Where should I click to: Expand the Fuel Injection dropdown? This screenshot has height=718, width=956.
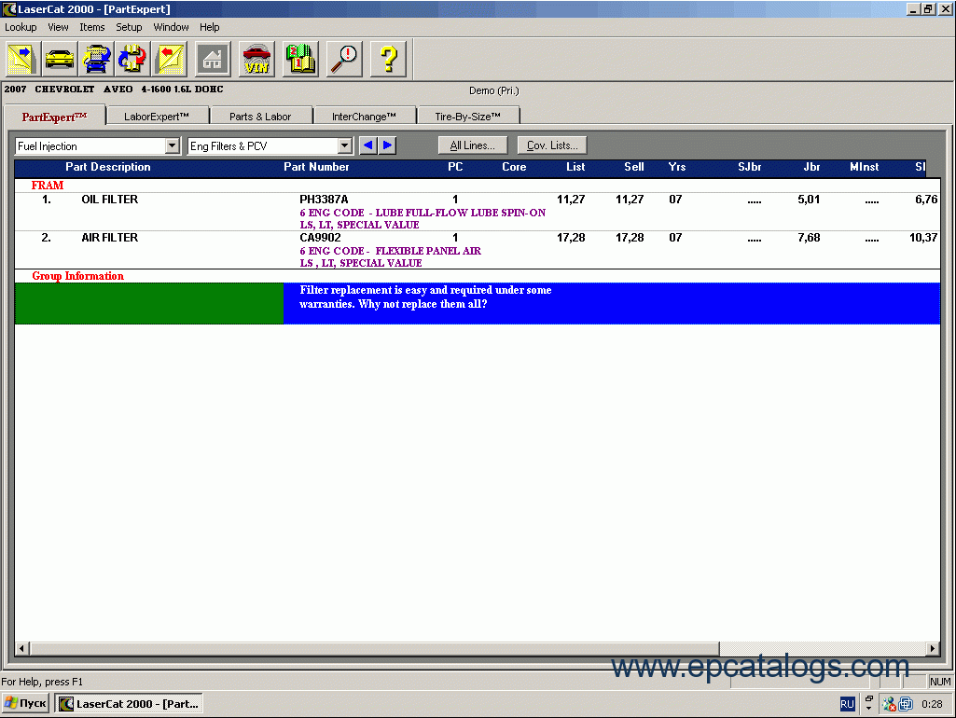172,145
